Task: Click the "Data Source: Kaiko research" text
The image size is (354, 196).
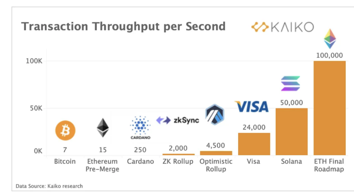Action: coord(49,186)
